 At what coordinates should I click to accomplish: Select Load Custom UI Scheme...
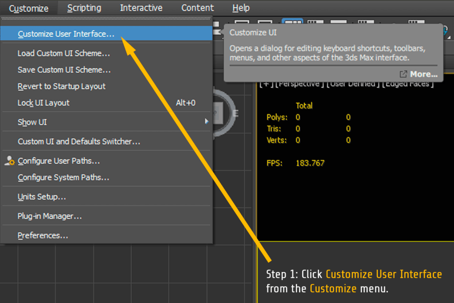[x=106, y=53]
